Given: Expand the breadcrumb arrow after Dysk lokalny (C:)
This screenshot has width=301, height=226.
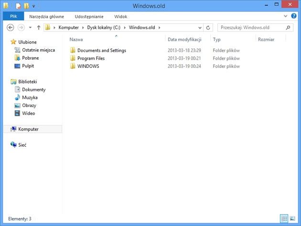Looking at the screenshot, I should 125,28.
